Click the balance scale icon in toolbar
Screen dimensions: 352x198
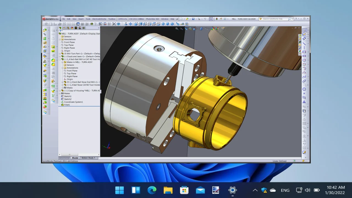[x=187, y=24]
